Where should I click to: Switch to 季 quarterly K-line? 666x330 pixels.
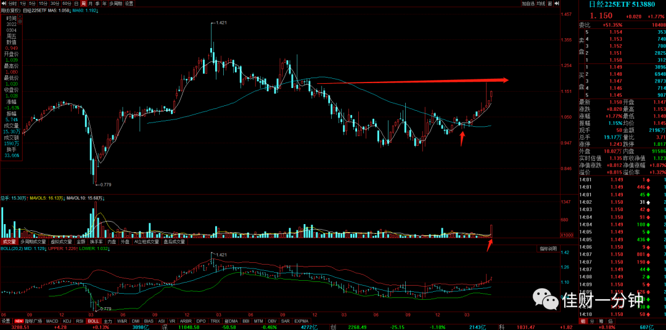tap(97, 4)
